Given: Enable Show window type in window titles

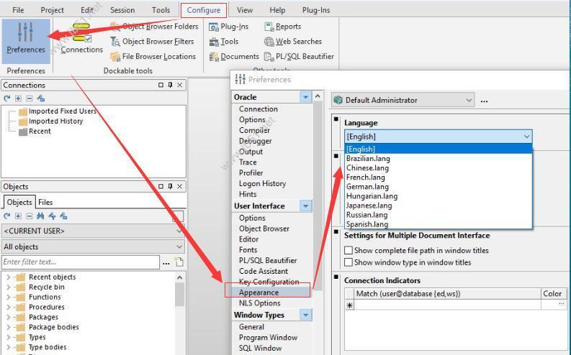Looking at the screenshot, I should point(349,263).
